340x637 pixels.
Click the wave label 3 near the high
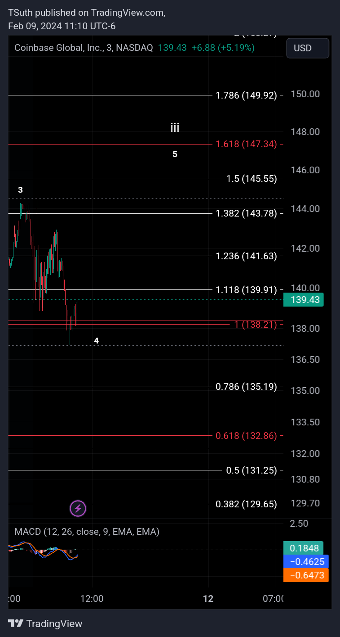click(x=20, y=190)
